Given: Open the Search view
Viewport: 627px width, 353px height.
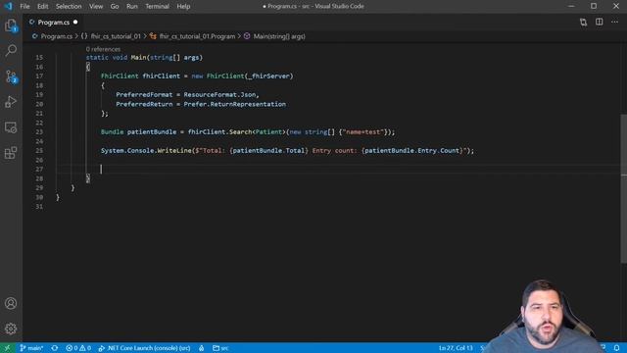Looking at the screenshot, I should 11,50.
